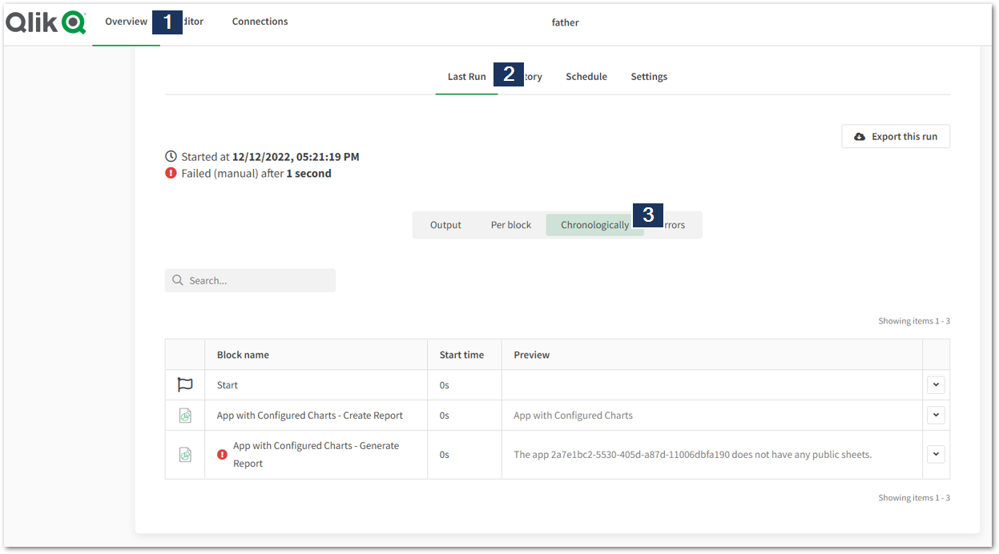Click into the Search input field

(258, 280)
